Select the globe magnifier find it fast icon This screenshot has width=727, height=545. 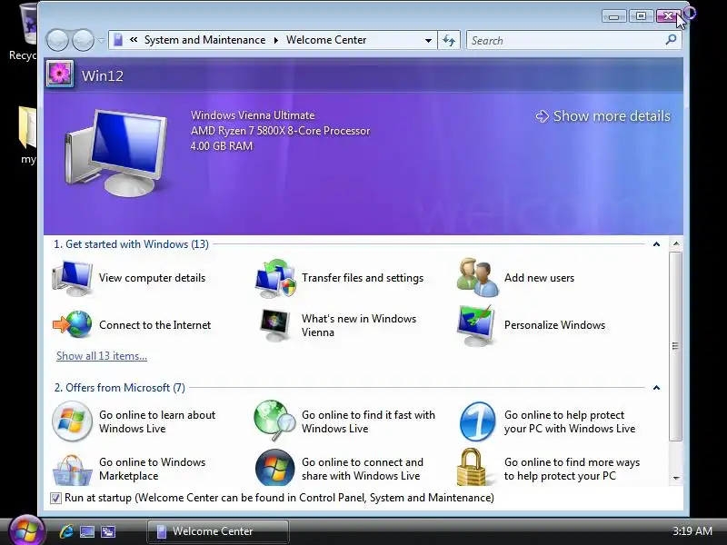tap(274, 421)
